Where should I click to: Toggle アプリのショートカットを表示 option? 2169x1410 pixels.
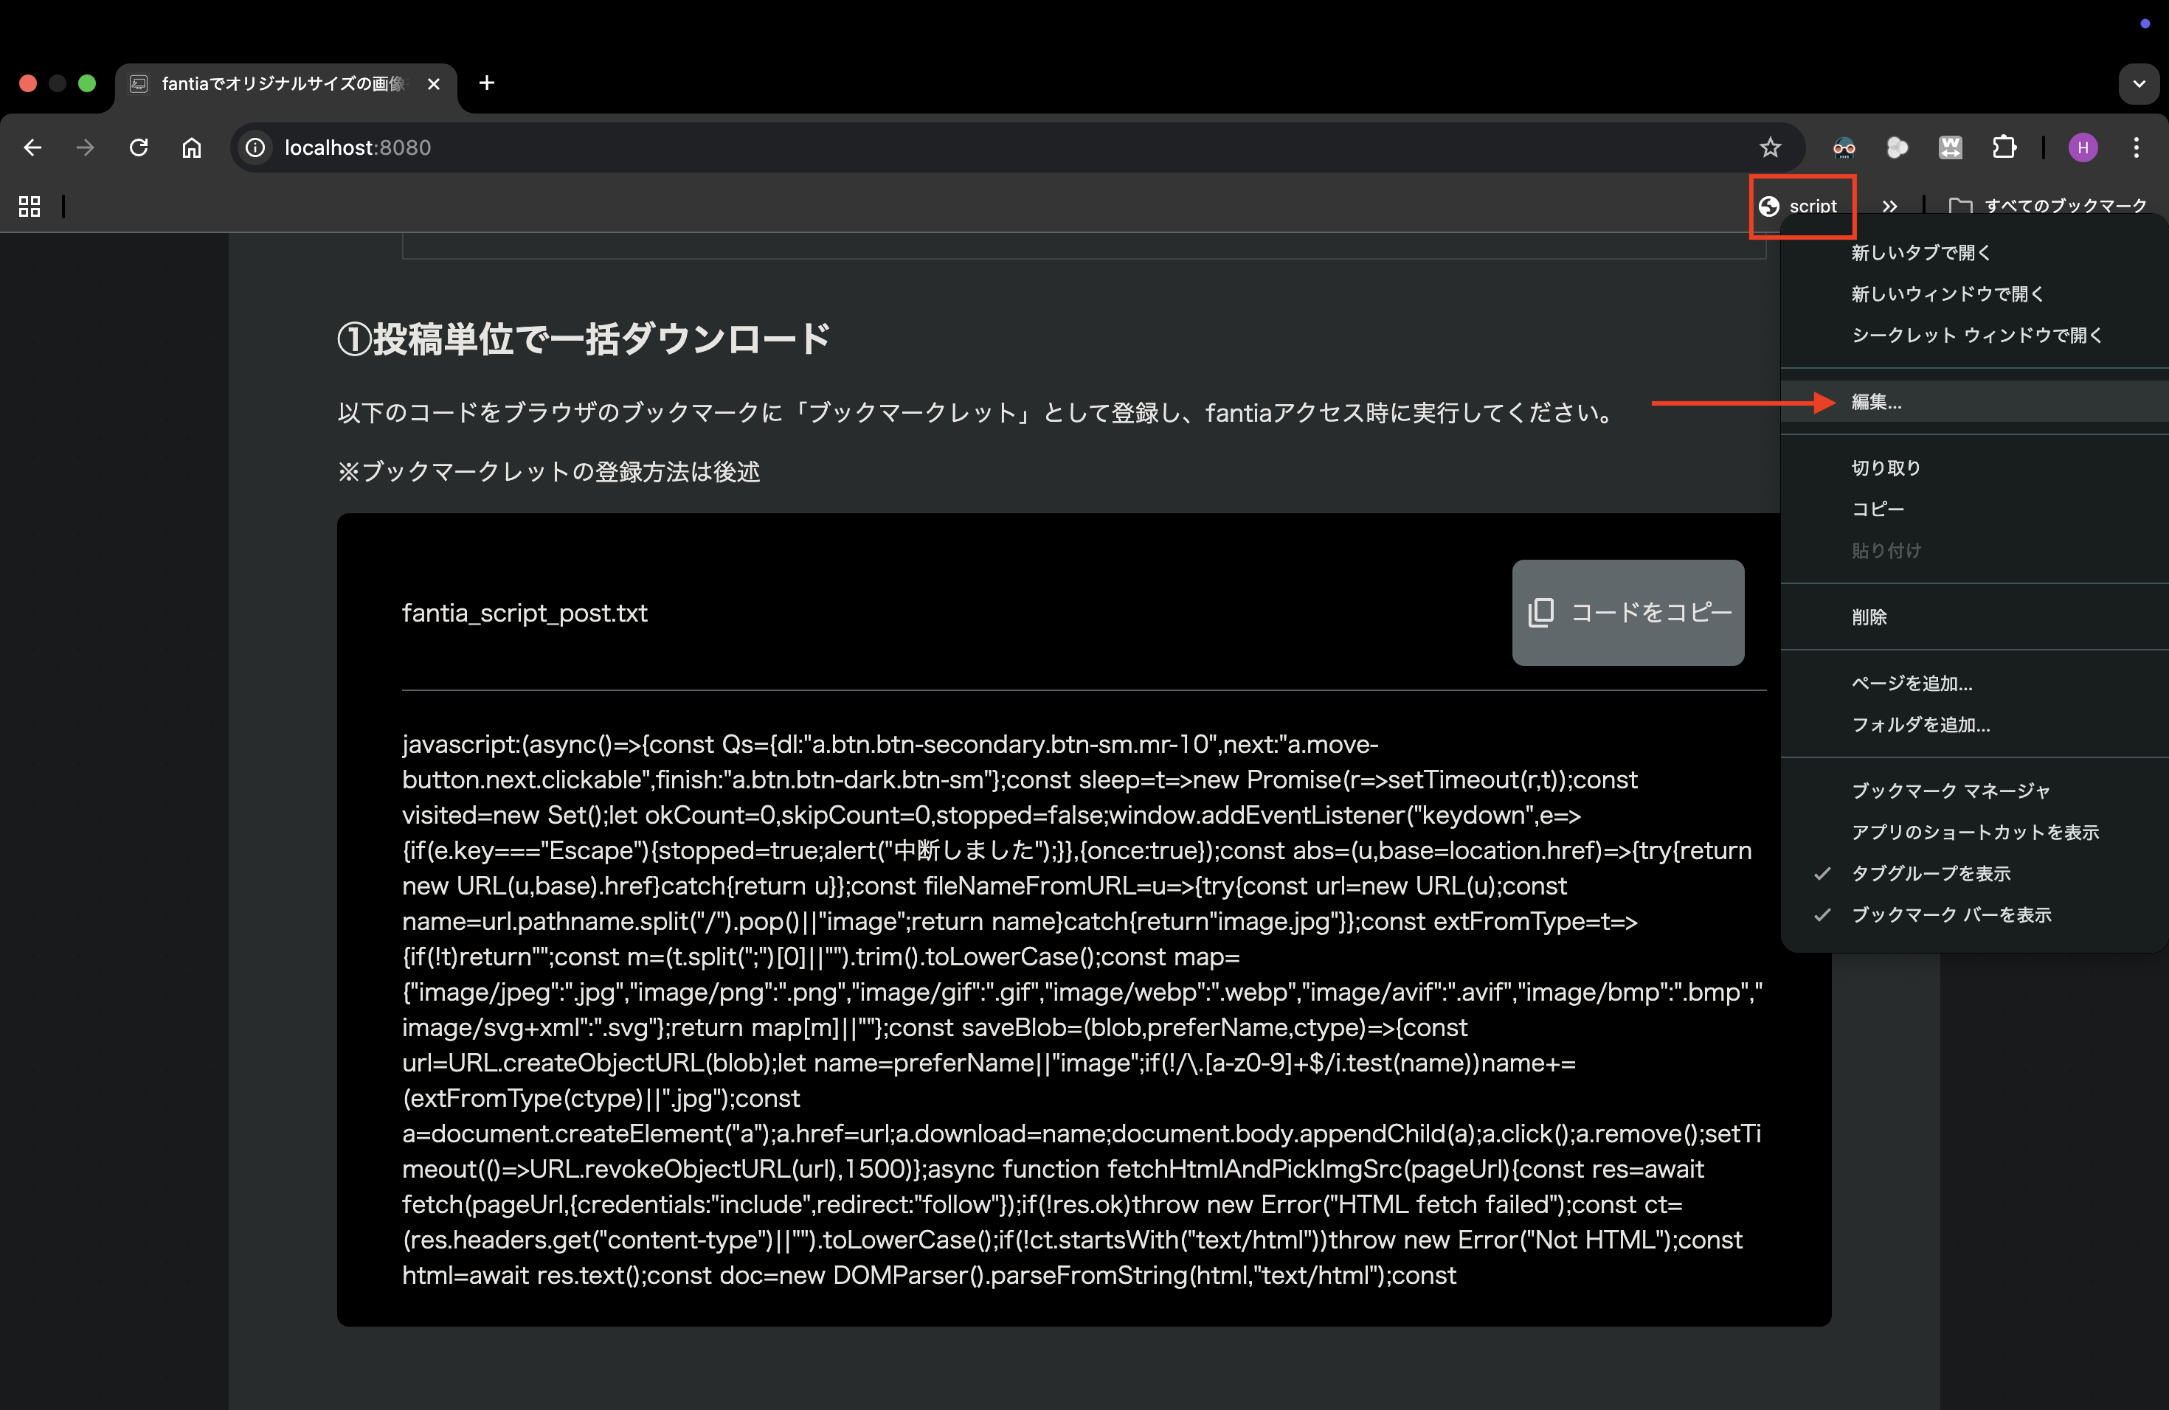pyautogui.click(x=1974, y=833)
